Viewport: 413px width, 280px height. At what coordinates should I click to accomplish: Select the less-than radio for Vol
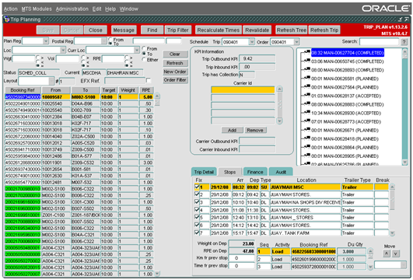83,61
